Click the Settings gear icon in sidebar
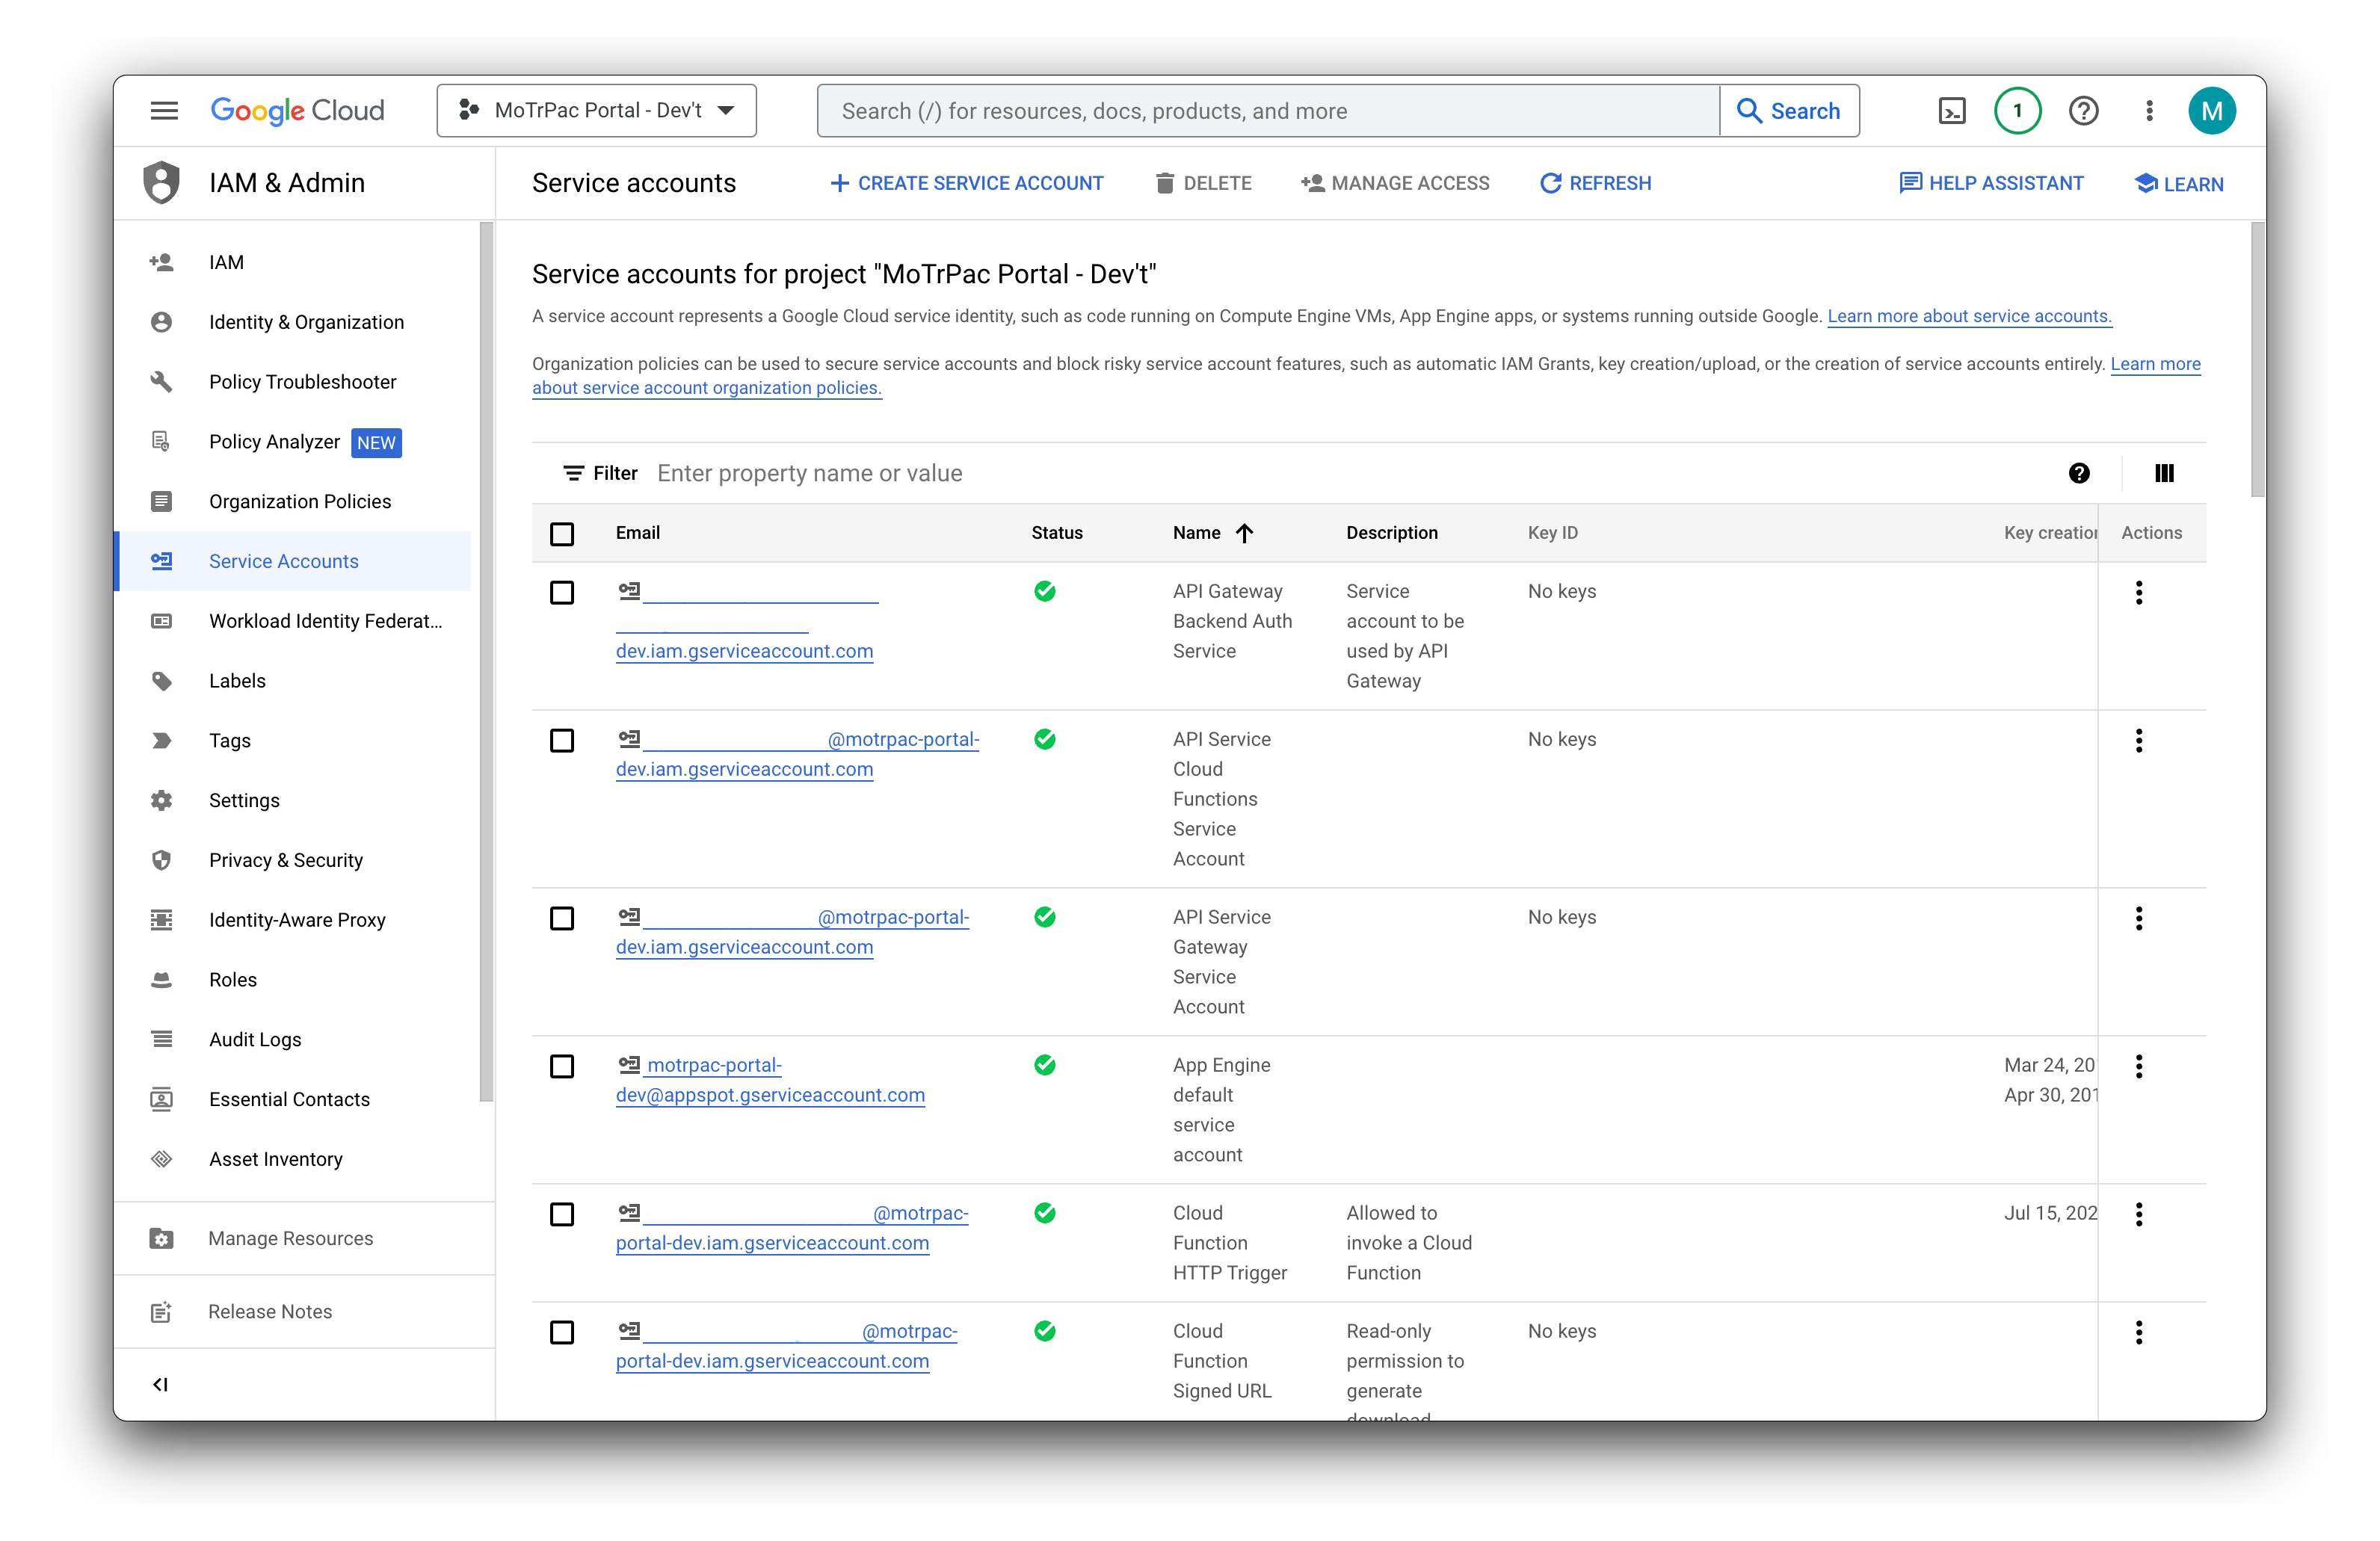 (x=161, y=800)
